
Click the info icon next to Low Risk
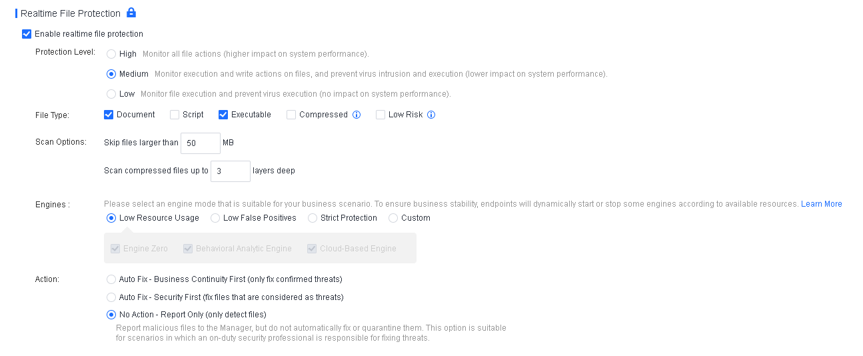click(431, 115)
